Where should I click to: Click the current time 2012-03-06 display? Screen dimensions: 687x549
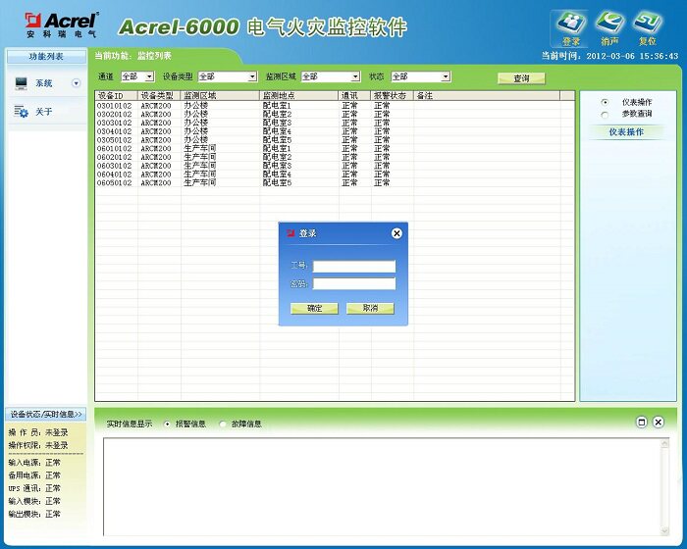pos(609,56)
